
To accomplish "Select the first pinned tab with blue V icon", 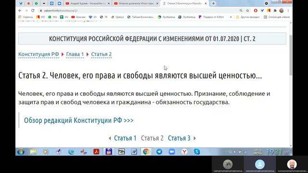I will tap(21, 3).
